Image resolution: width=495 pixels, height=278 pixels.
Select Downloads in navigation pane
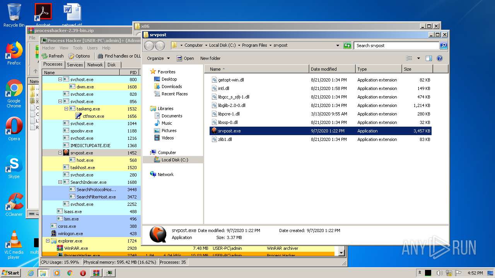pyautogui.click(x=168, y=86)
